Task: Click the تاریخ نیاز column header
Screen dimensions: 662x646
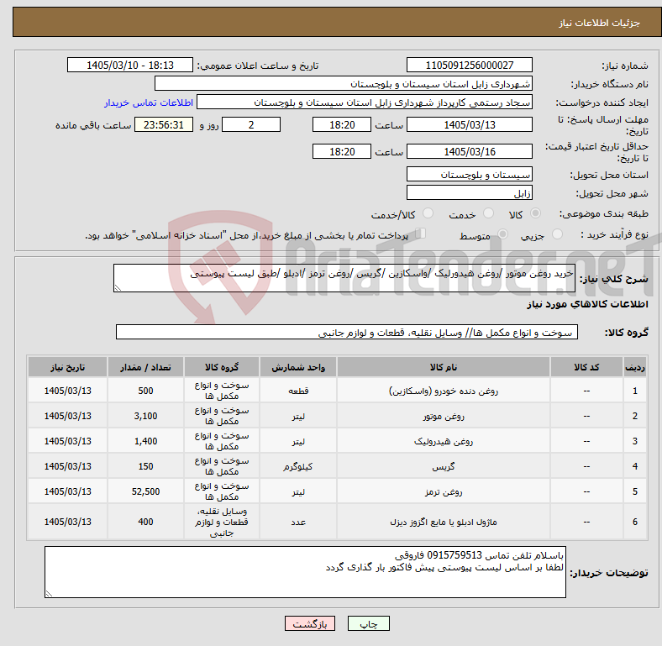Action: coord(67,367)
